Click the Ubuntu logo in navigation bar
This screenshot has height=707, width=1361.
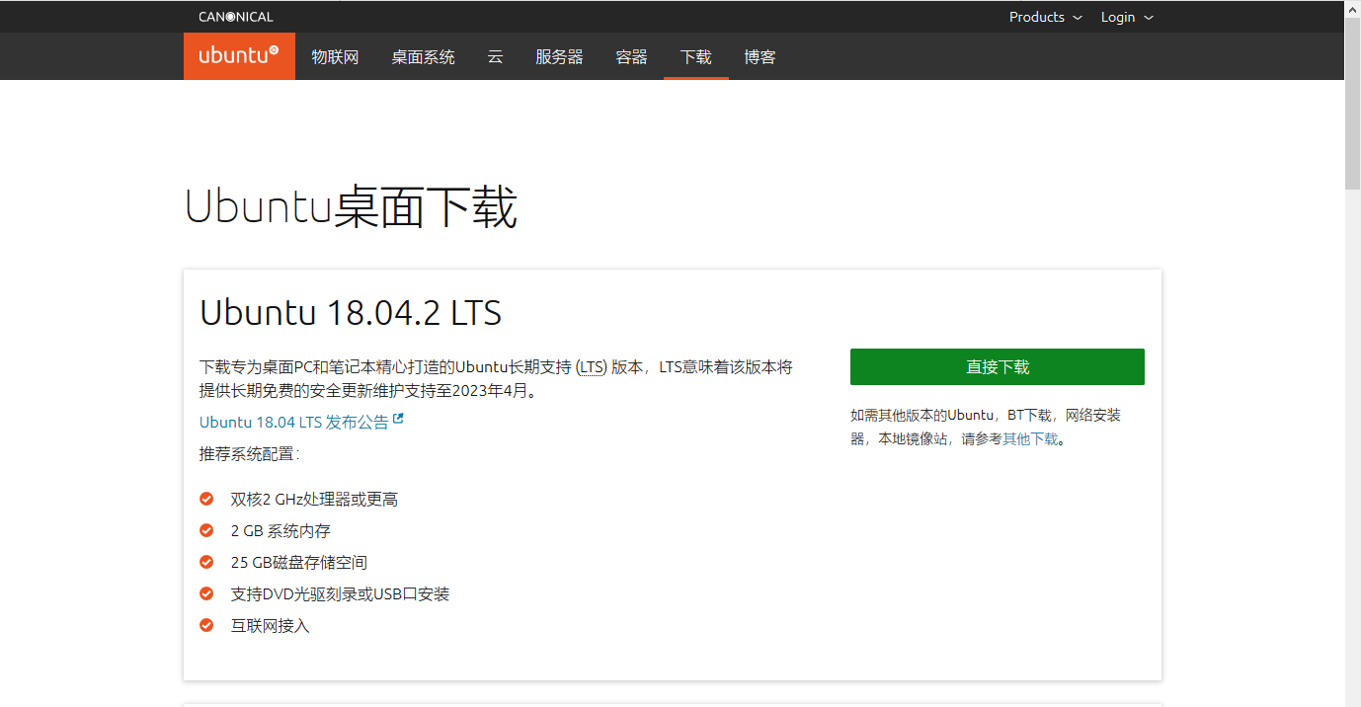(239, 56)
